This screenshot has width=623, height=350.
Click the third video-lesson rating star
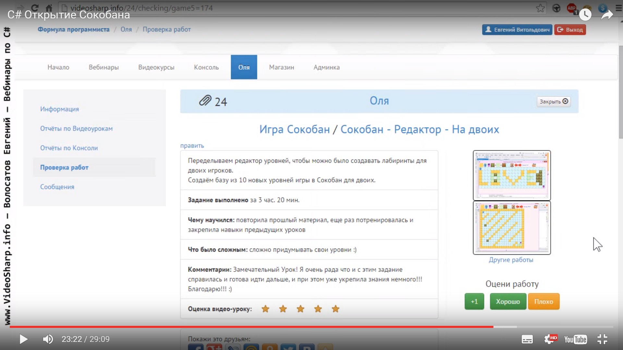point(300,309)
